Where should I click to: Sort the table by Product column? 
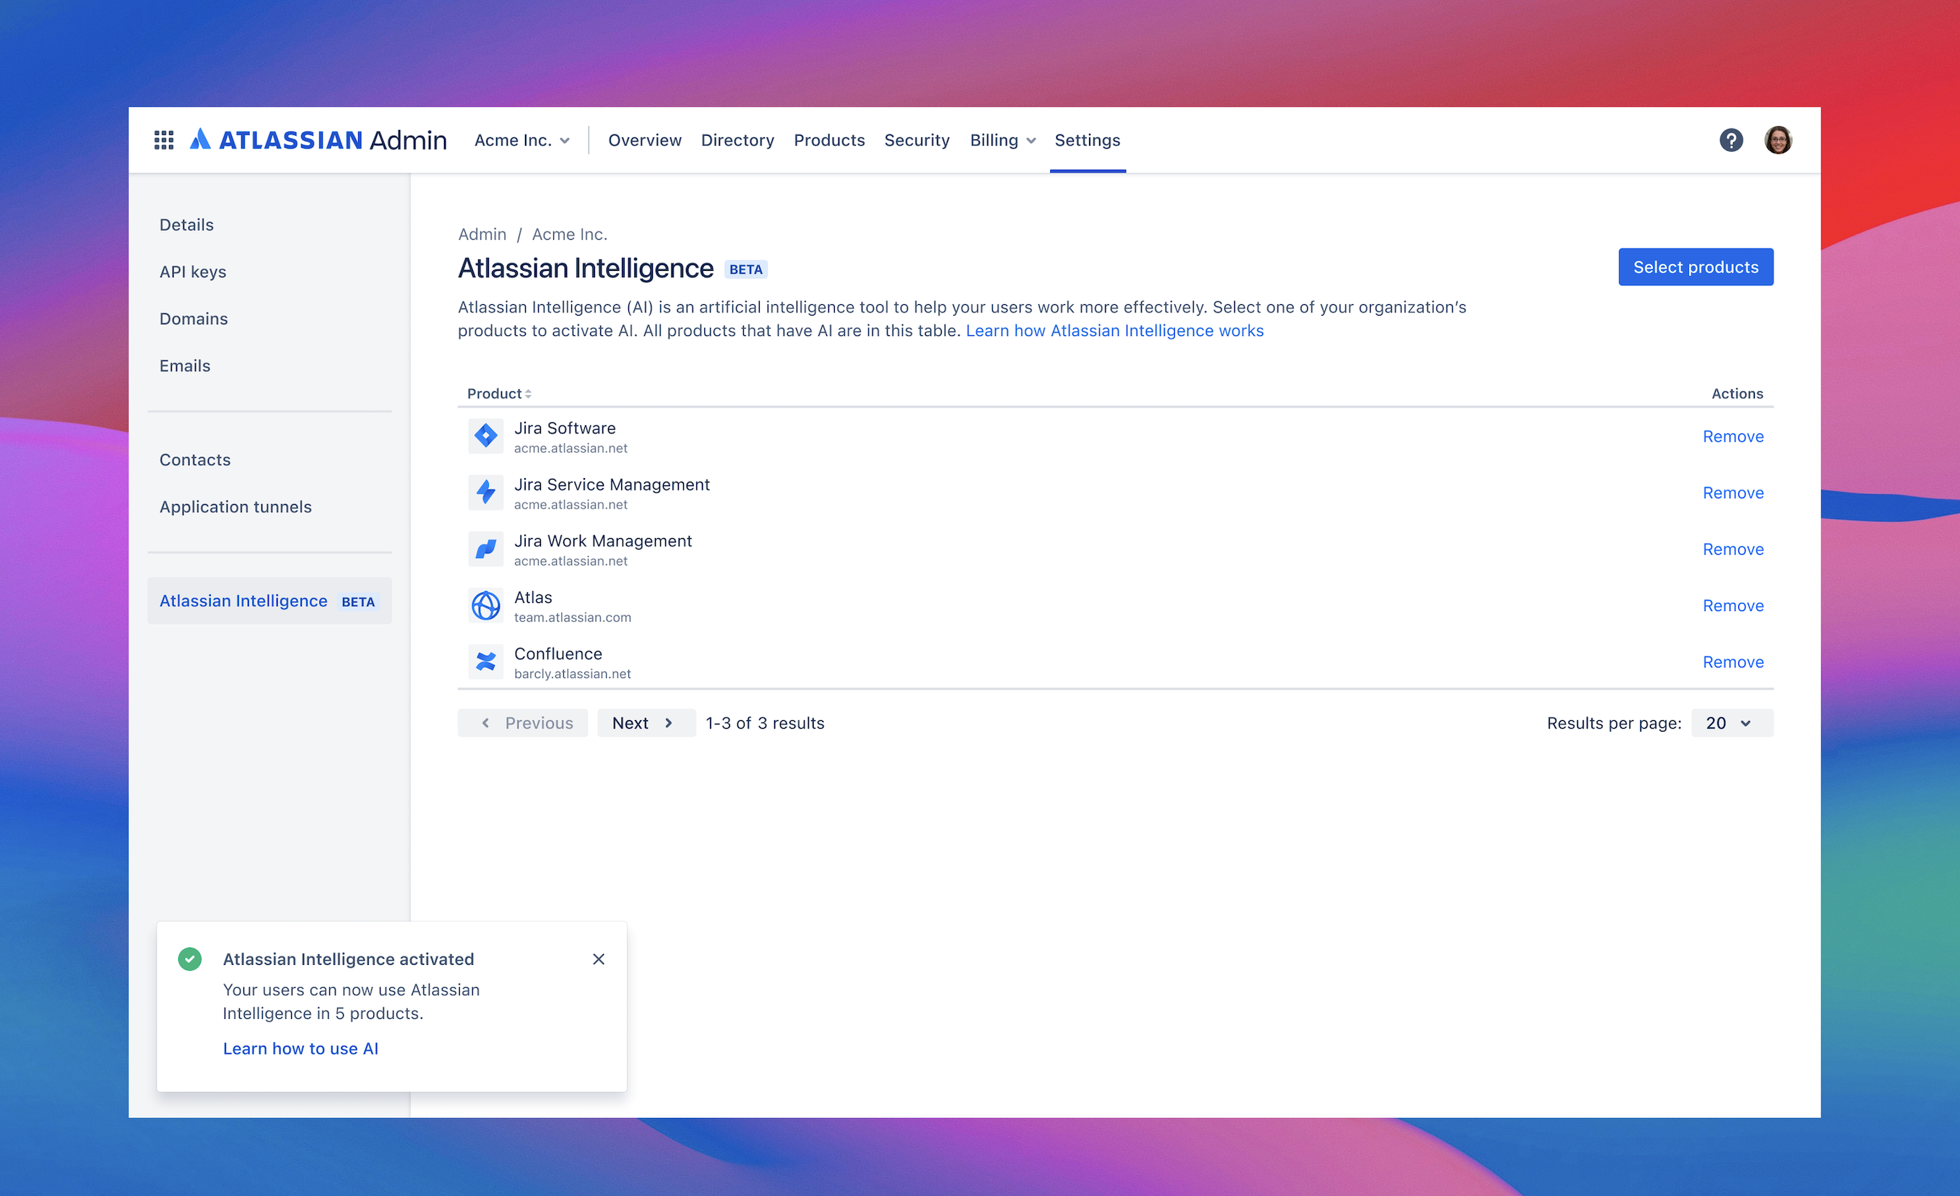[x=499, y=394]
